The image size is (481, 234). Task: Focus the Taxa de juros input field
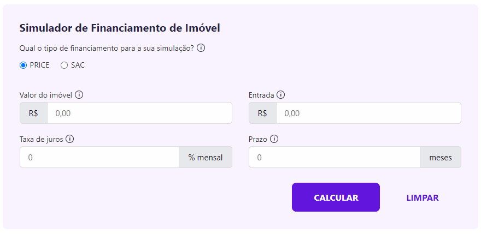point(99,157)
